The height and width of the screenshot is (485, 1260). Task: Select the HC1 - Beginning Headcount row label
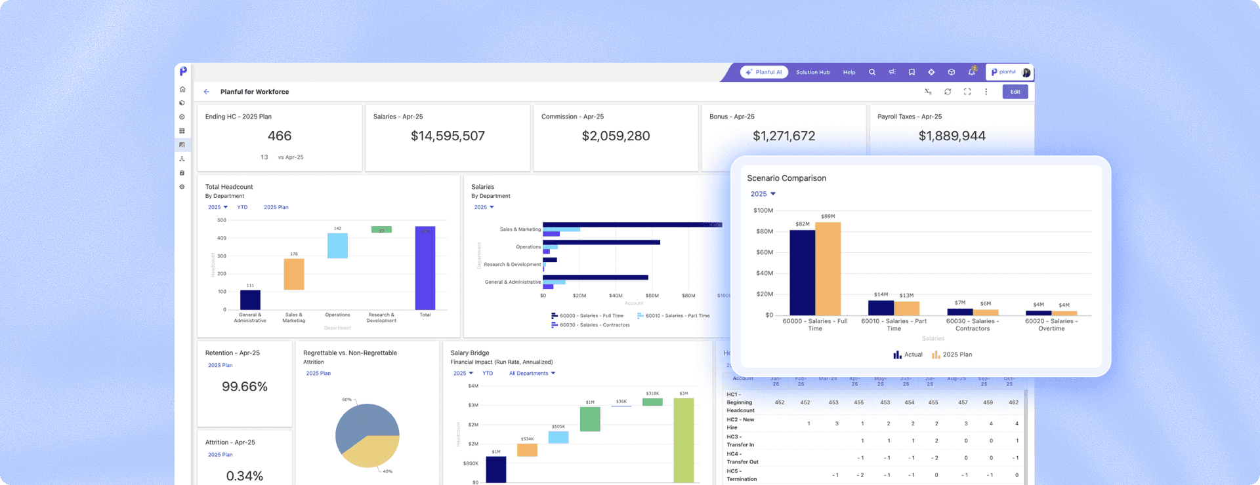(741, 402)
